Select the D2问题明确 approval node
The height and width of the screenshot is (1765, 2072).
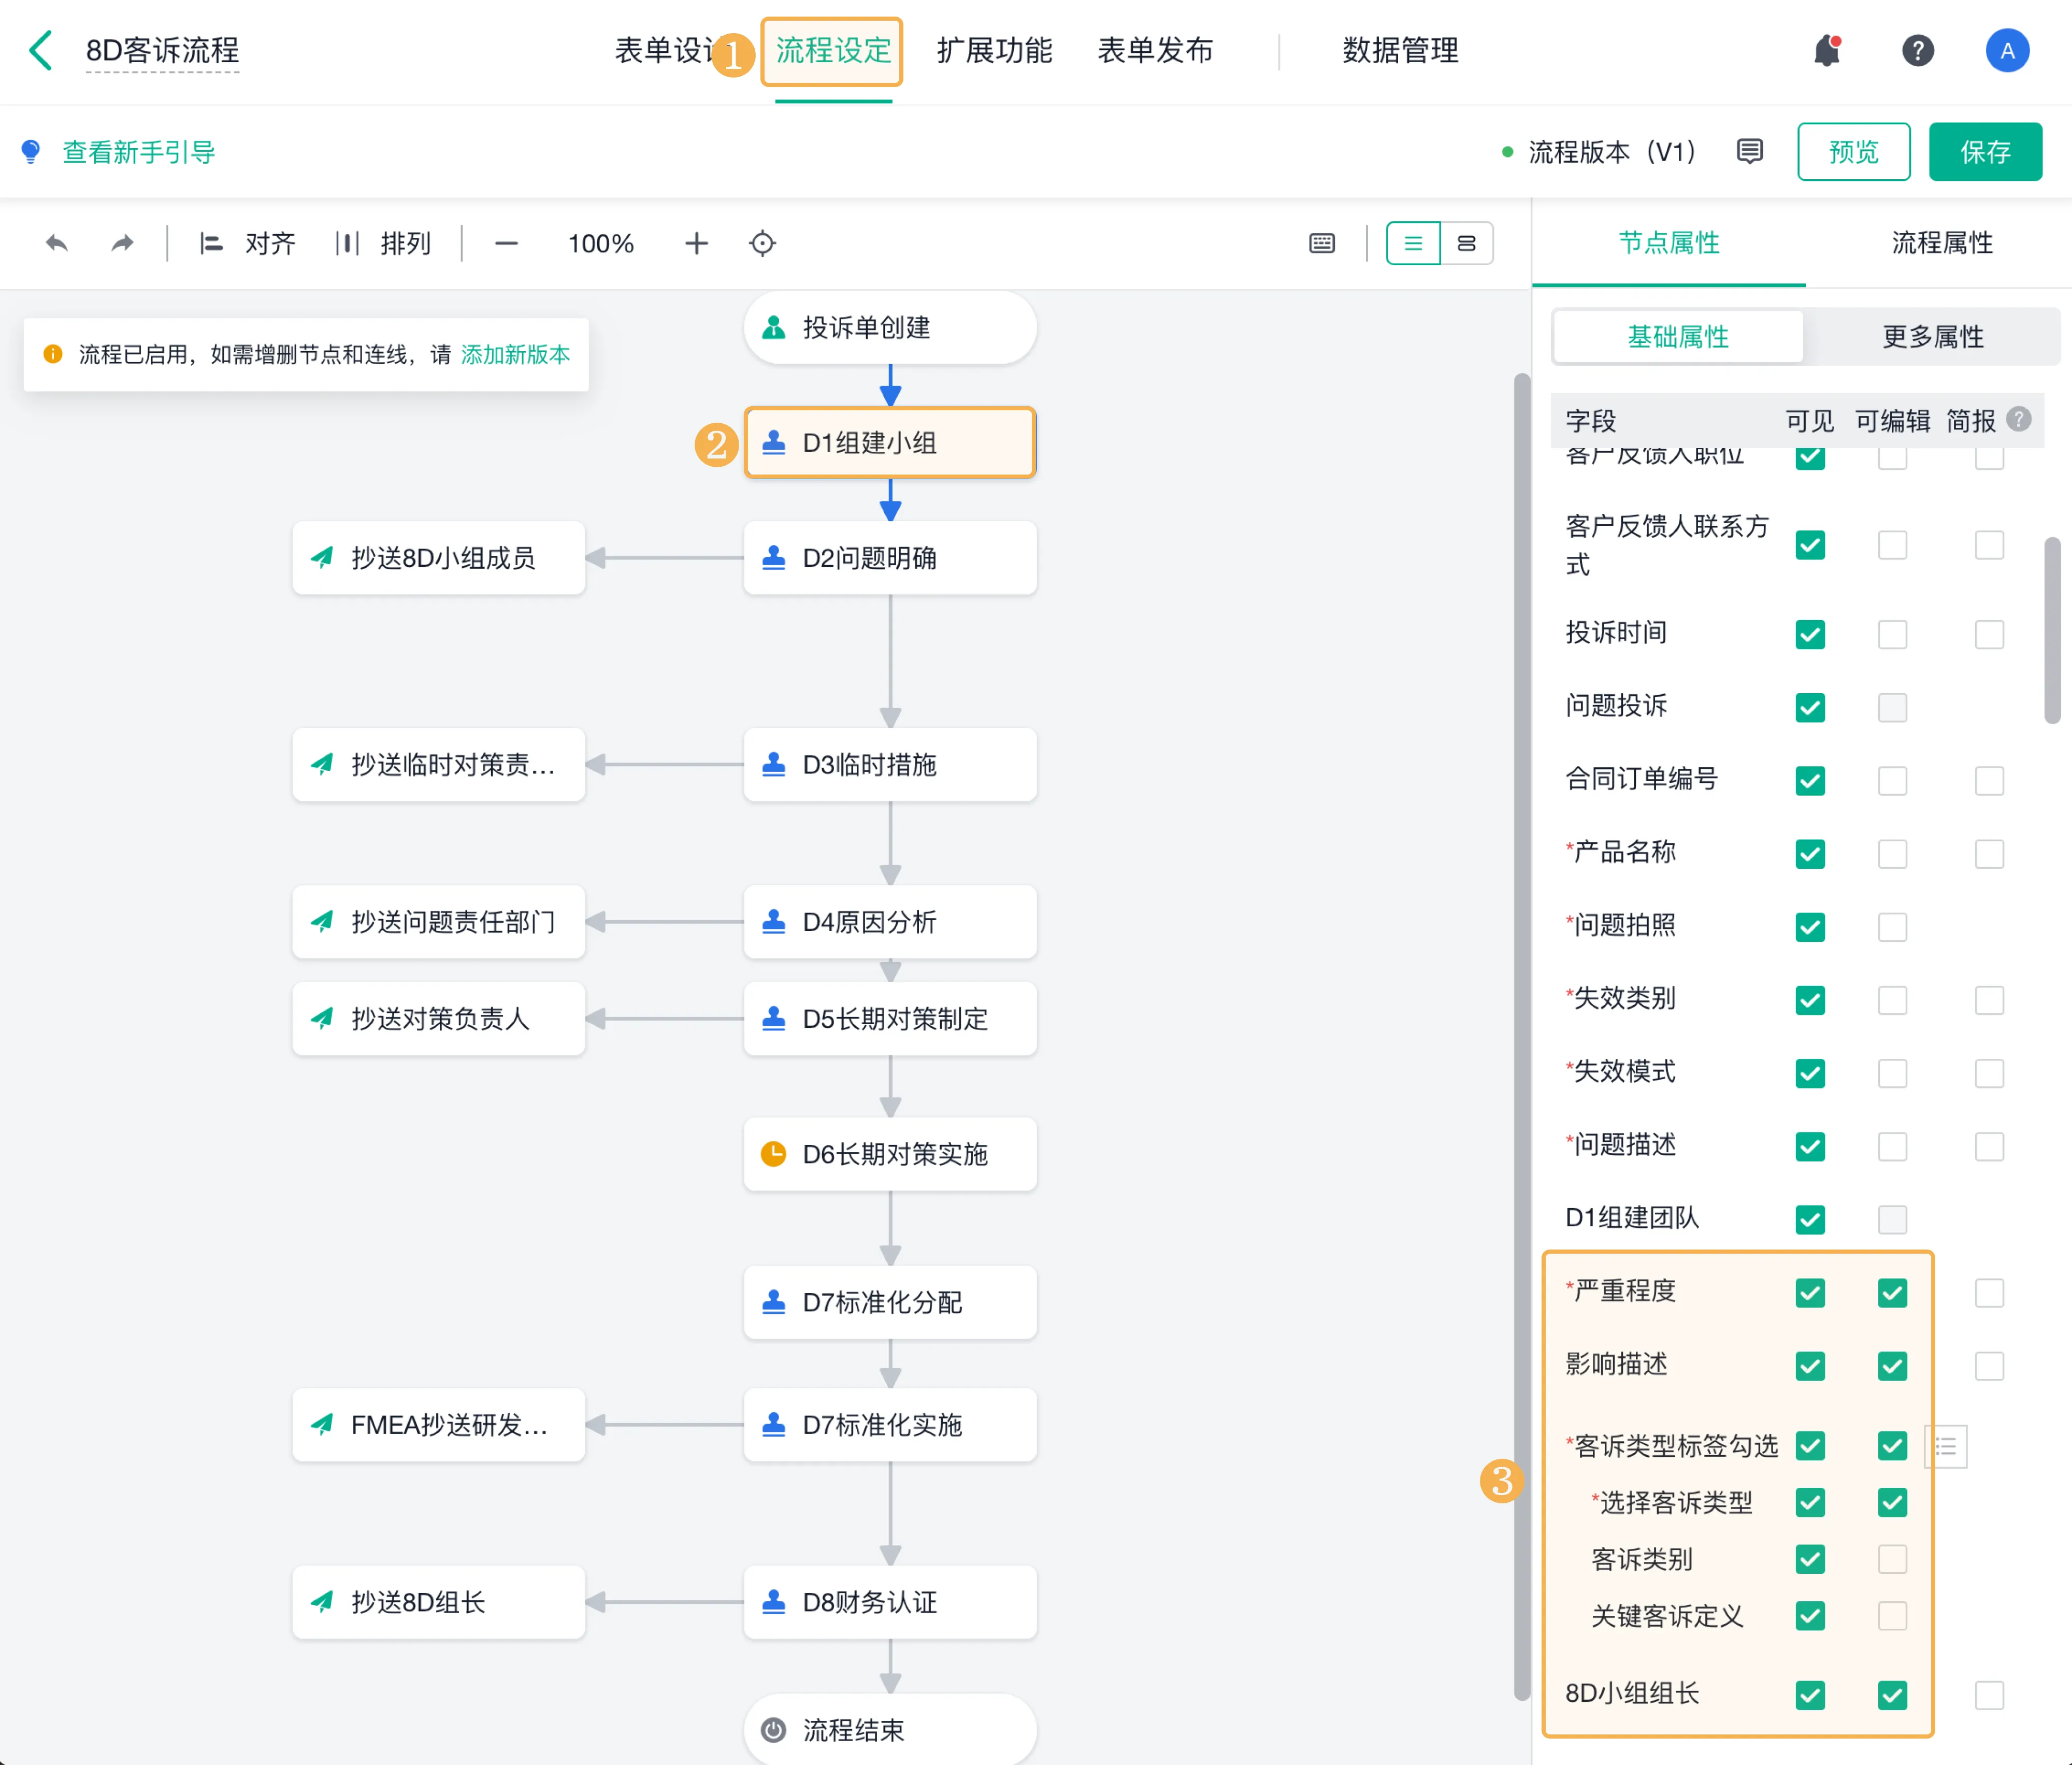click(x=890, y=557)
